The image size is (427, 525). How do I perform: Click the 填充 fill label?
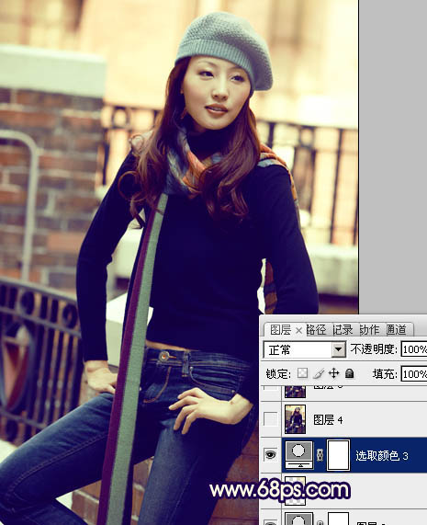pos(385,374)
